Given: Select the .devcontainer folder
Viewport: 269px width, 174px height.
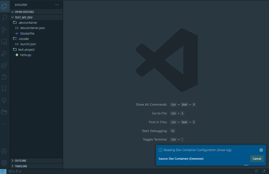Looking at the screenshot, I should (x=36, y=23).
